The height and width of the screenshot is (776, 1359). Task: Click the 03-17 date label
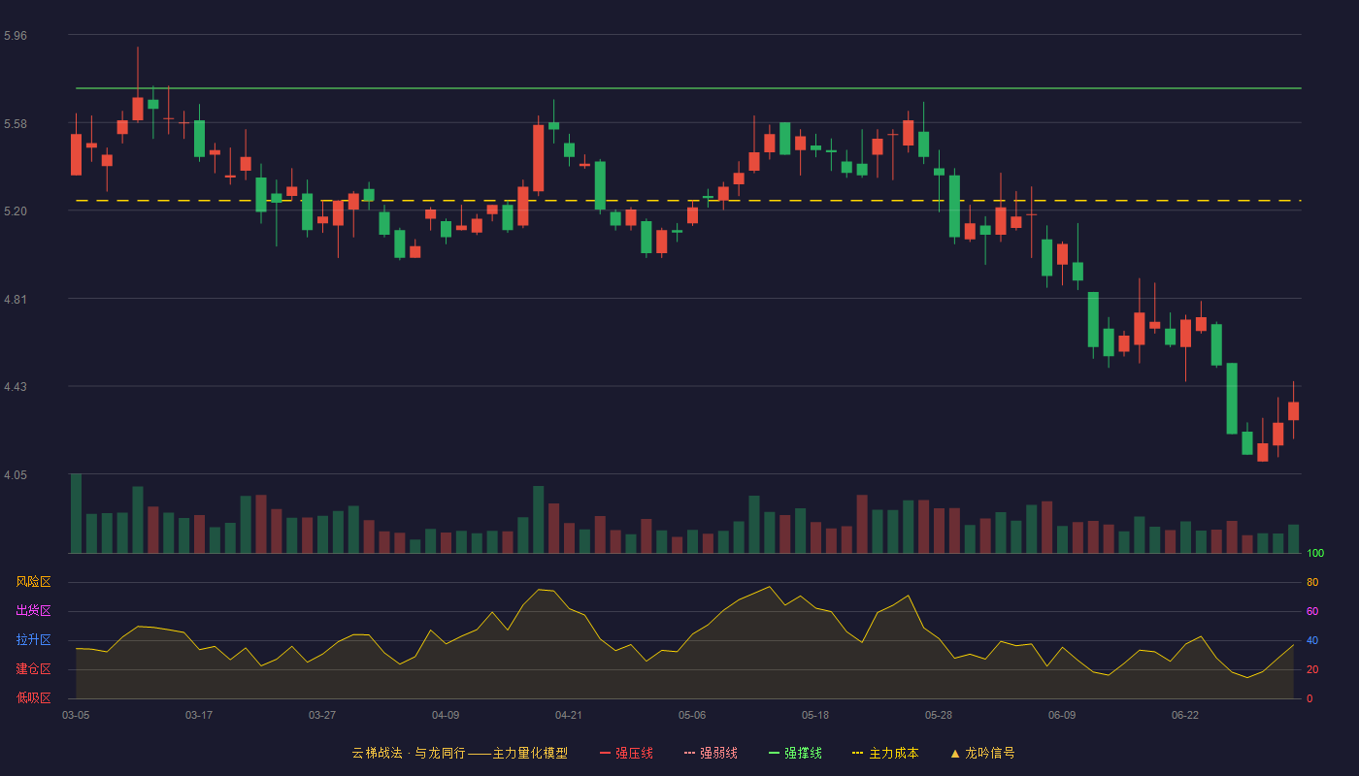coord(199,715)
